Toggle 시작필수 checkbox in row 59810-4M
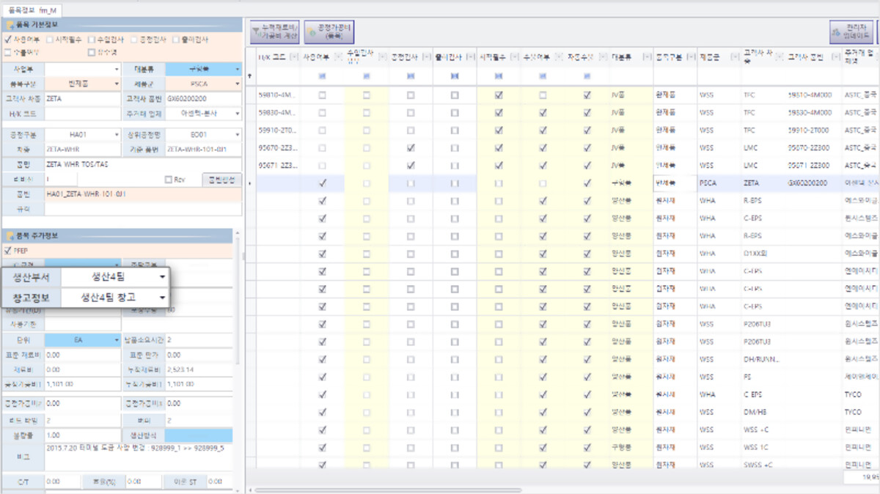This screenshot has width=880, height=494. [499, 95]
